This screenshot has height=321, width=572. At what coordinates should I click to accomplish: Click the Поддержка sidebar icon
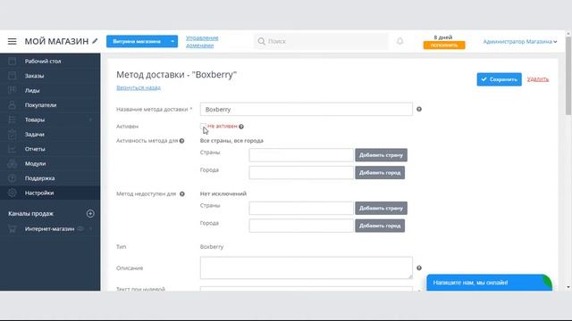coord(12,178)
